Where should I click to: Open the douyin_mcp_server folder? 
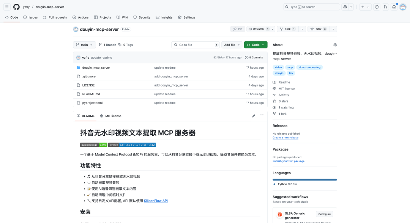click(96, 68)
